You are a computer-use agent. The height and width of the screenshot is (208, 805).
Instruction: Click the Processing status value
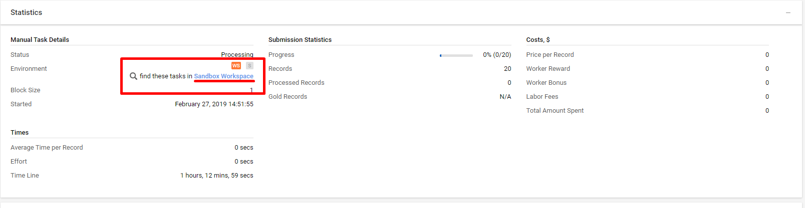(237, 55)
